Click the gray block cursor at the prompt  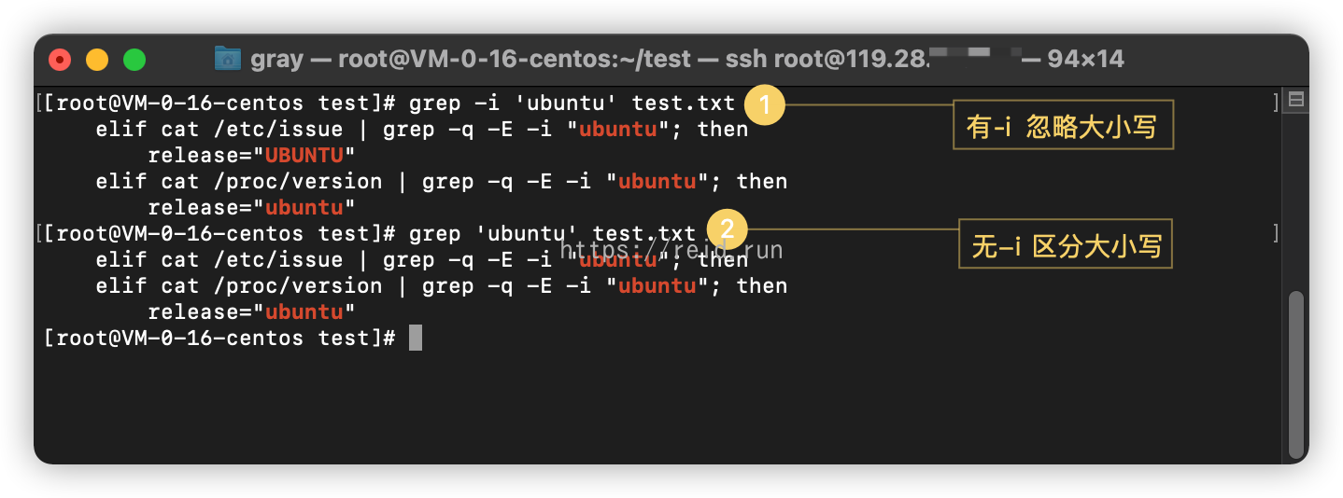click(x=416, y=338)
